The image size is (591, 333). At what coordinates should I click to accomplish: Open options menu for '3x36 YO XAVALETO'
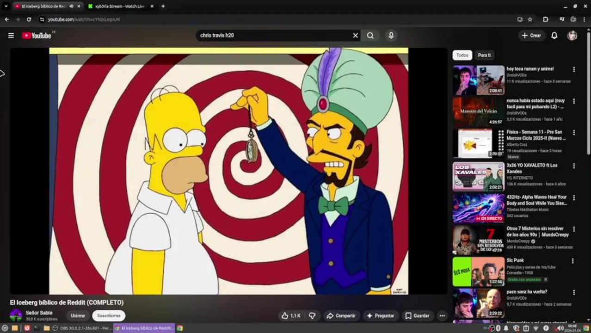tap(574, 166)
